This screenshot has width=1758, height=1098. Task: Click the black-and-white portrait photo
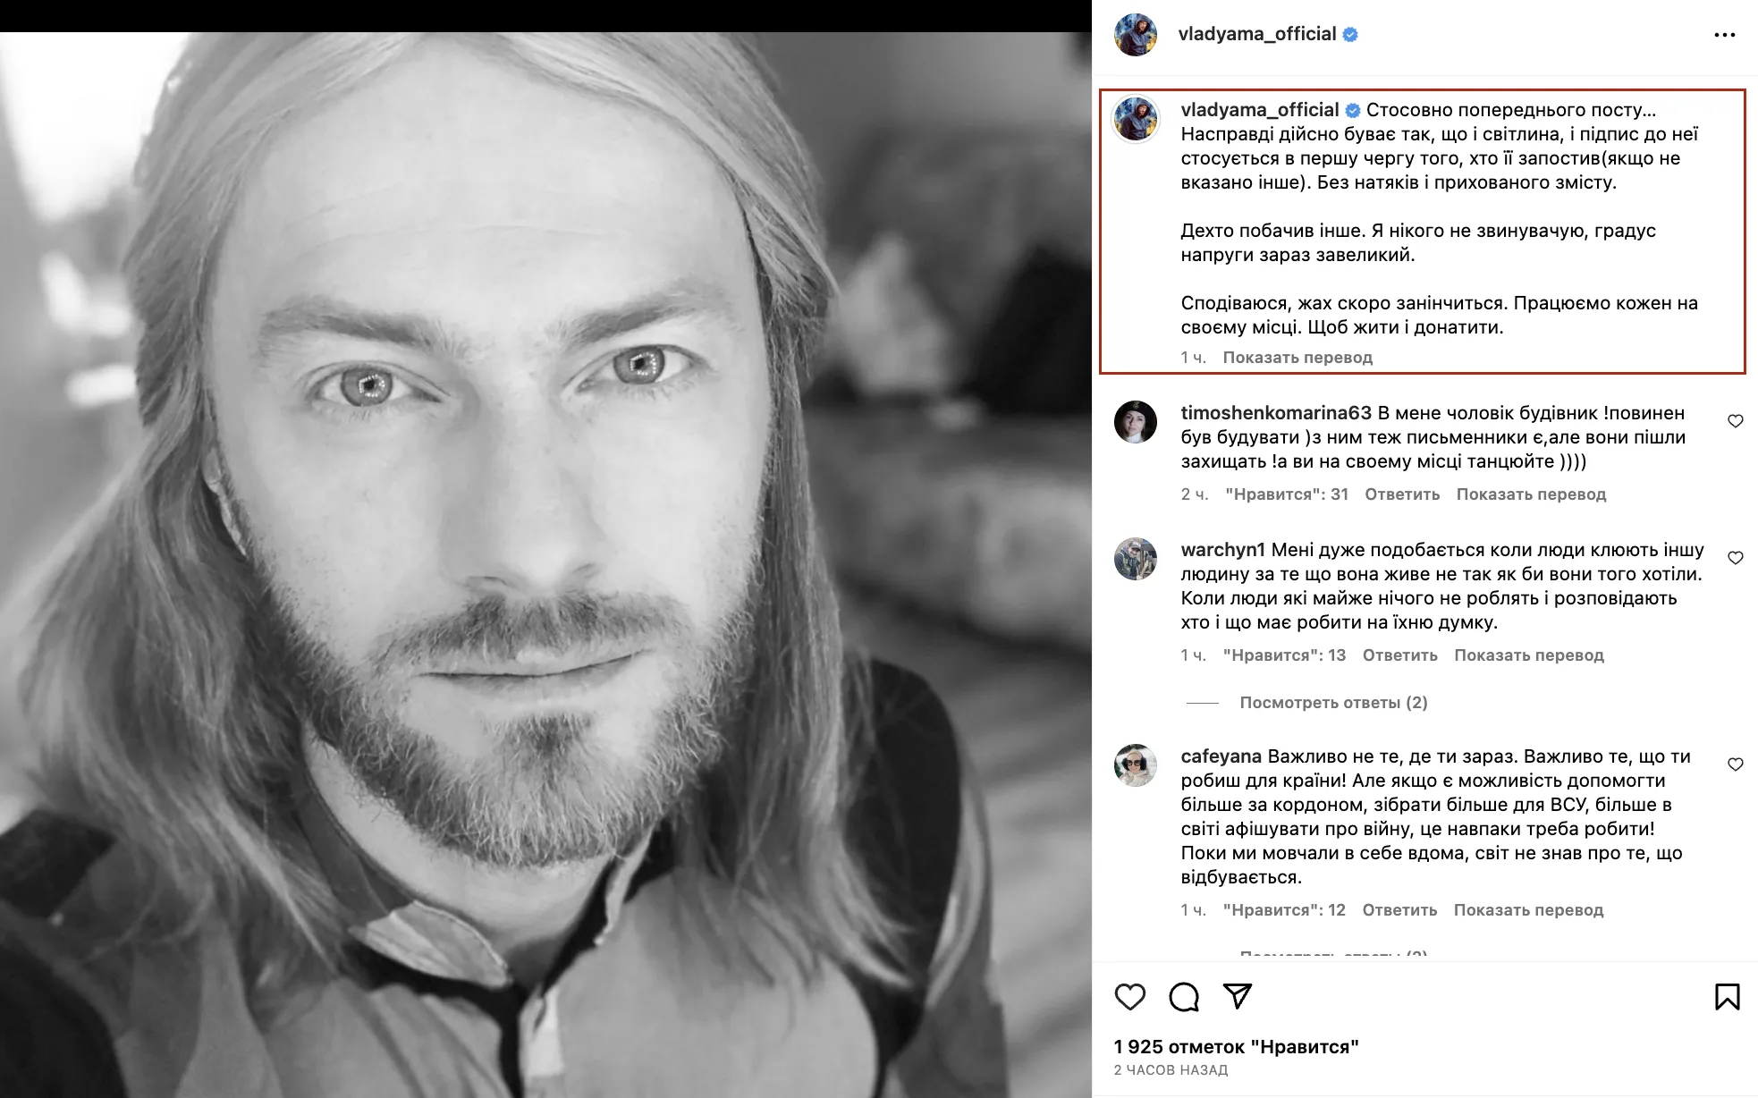click(545, 565)
